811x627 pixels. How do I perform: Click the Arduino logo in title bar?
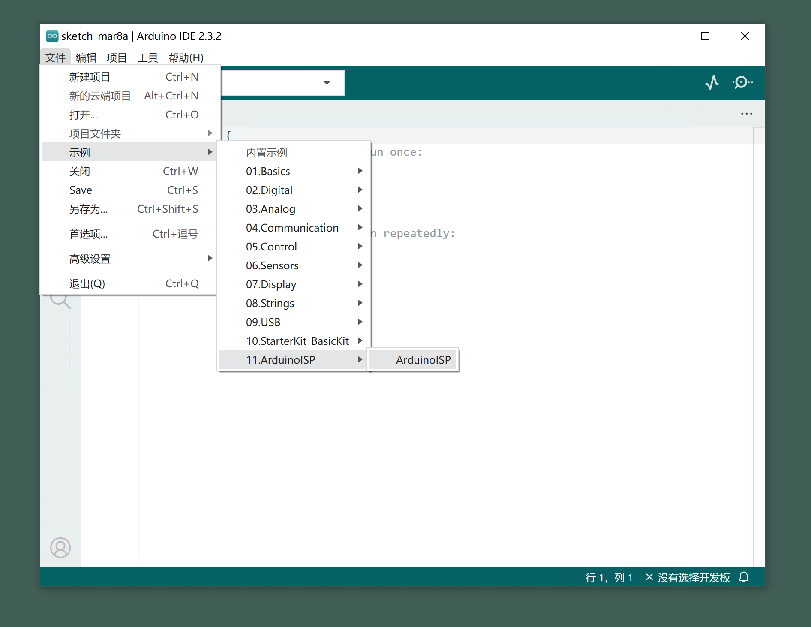click(x=52, y=36)
